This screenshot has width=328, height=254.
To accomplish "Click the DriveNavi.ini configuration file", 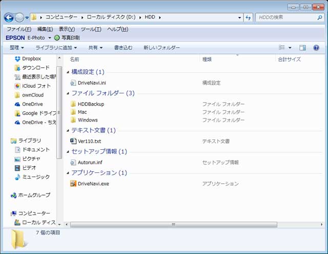I will click(x=91, y=83).
